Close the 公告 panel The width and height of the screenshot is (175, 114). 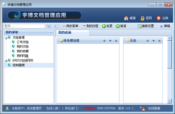159,41
